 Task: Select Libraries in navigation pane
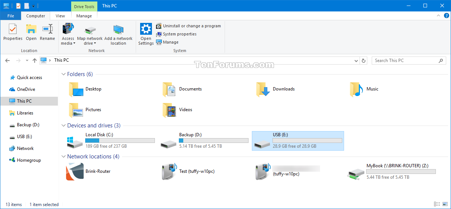[30, 113]
